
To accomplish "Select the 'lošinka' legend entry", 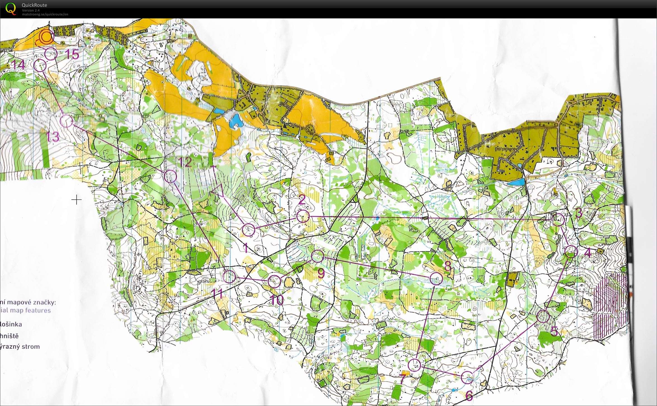I will pos(11,324).
